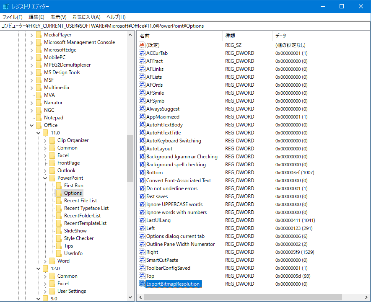Expand the Excel key under 11.0
The width and height of the screenshot is (371, 302).
tap(45, 156)
